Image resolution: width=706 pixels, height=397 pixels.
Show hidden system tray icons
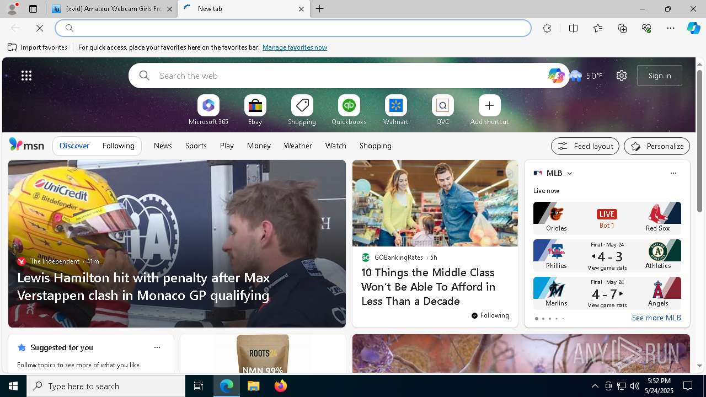595,386
